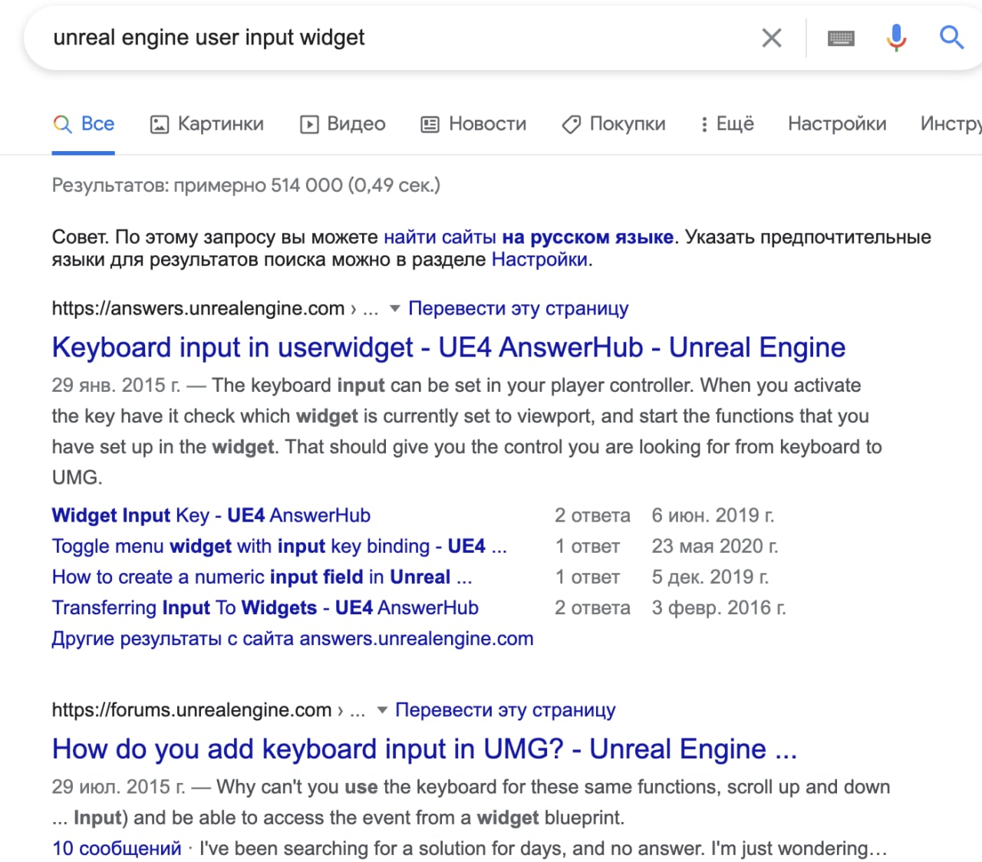Open the Покупки tab
Screen dimensions: 982x862
point(614,123)
